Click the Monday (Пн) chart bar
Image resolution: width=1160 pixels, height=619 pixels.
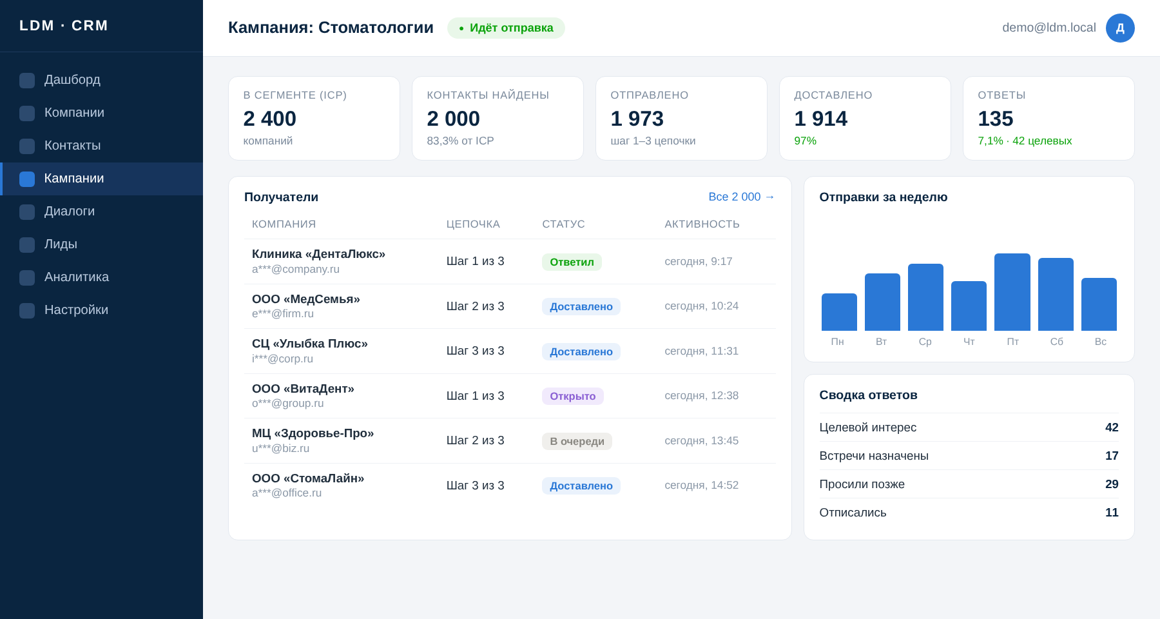[x=839, y=312]
